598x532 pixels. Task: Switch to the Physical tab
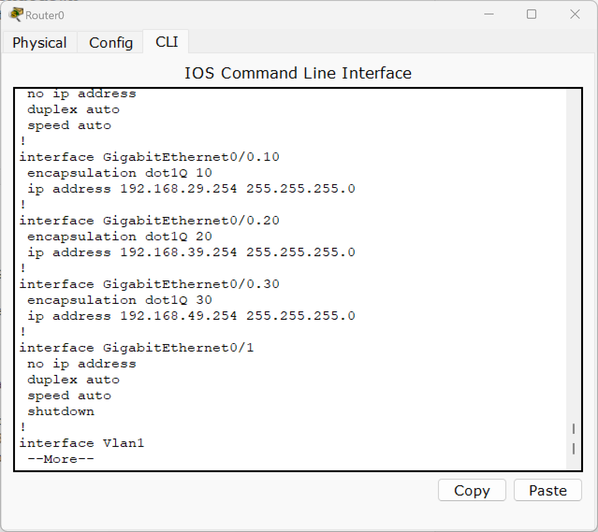40,43
